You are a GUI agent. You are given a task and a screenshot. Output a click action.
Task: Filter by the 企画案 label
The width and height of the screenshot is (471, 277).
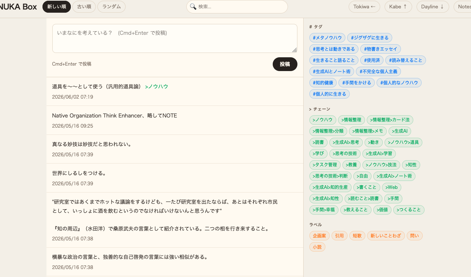[320, 236]
